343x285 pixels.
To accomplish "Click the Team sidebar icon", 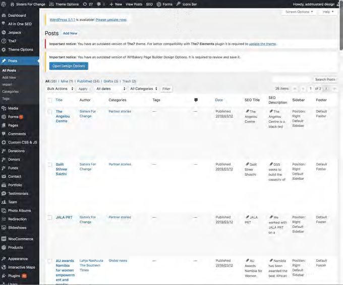I will 4,202.
